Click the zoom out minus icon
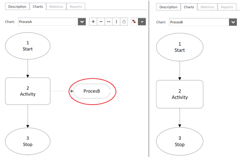Viewport: 240px width, 157px height. coord(101,22)
